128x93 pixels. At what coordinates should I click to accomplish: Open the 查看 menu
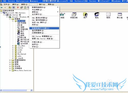point(24,4)
